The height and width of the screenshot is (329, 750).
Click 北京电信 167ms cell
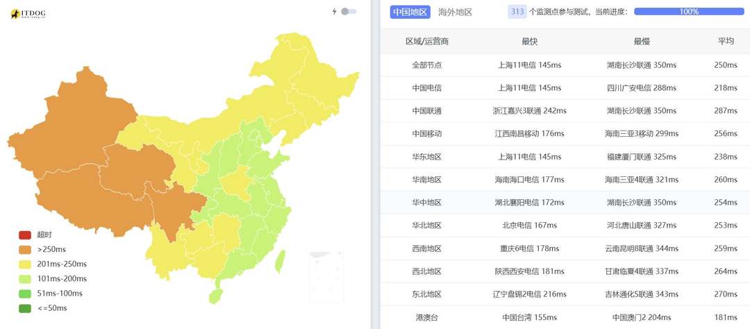click(529, 225)
